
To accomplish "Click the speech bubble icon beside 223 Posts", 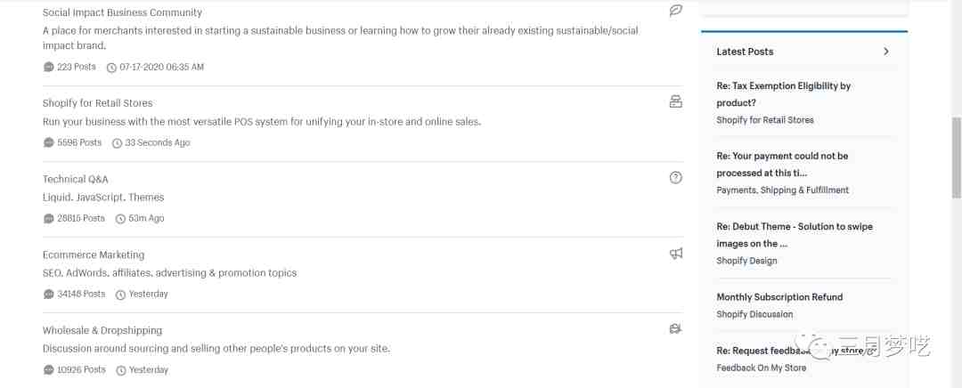I will [48, 67].
